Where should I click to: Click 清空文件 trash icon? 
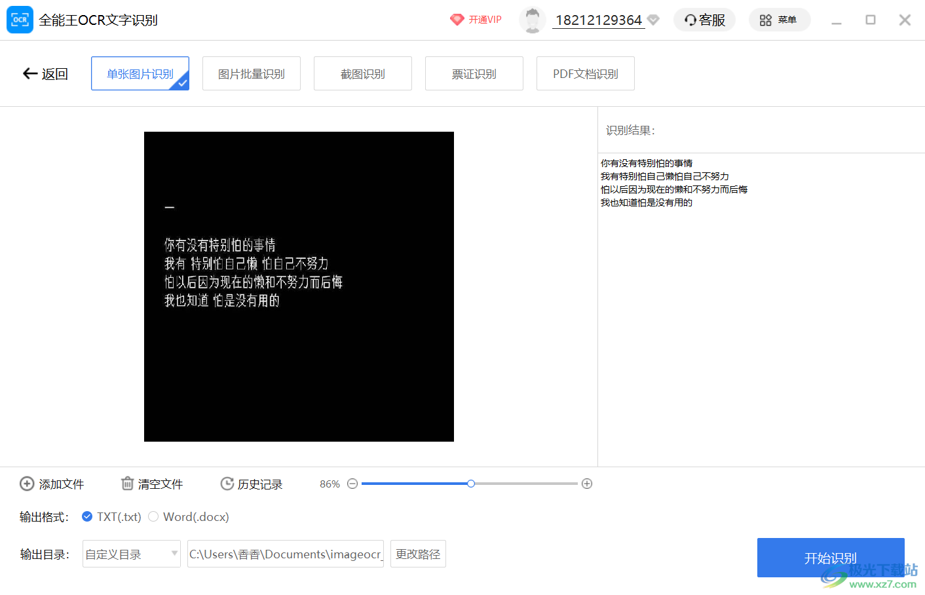[x=127, y=484]
